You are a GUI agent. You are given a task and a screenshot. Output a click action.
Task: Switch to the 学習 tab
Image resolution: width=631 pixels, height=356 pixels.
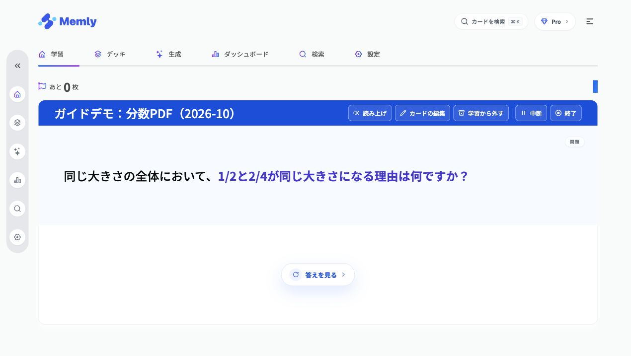point(51,54)
